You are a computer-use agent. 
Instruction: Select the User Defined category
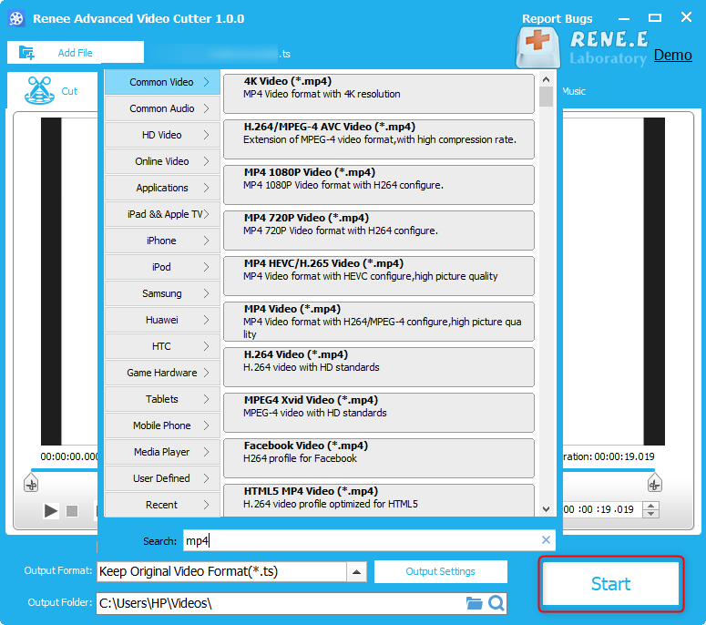tap(162, 478)
